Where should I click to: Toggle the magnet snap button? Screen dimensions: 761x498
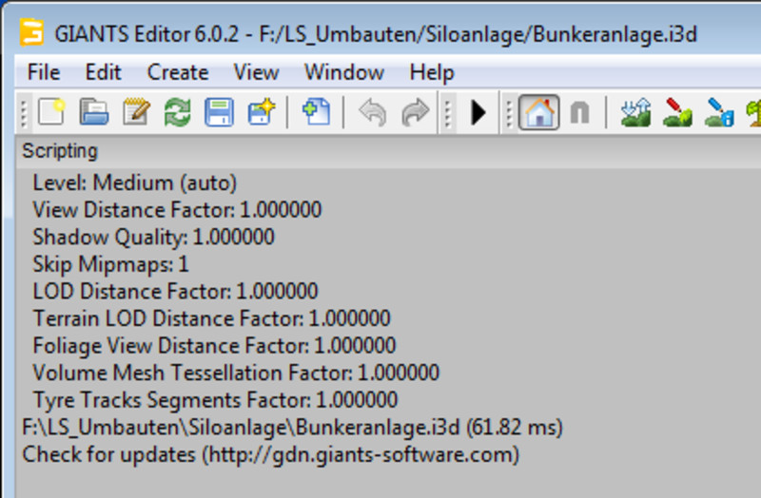(x=578, y=113)
